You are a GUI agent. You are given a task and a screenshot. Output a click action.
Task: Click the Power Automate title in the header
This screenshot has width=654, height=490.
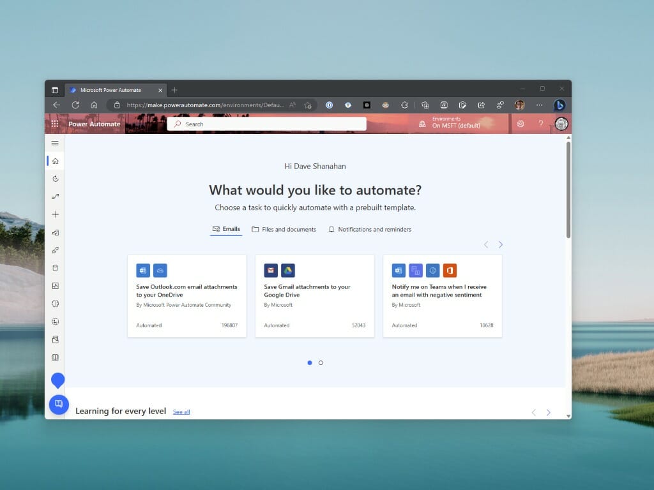pos(95,124)
